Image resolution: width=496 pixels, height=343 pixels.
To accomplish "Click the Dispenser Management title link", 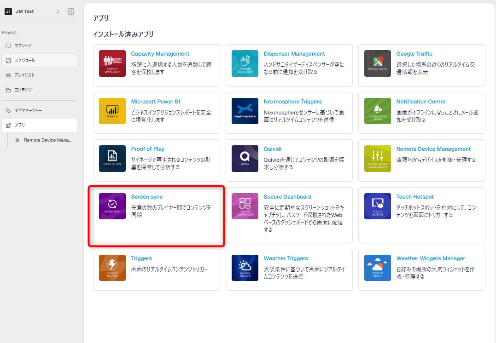I will pyautogui.click(x=294, y=54).
